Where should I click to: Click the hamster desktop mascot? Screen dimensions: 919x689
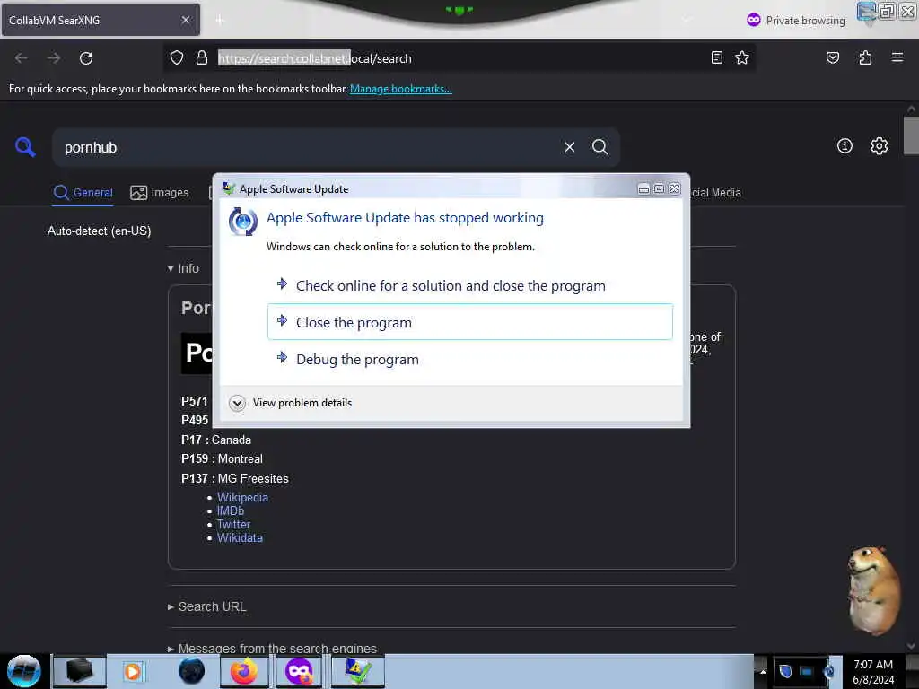point(873,590)
